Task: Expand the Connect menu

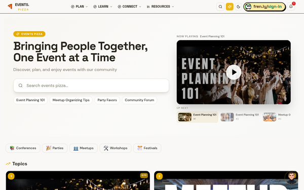Action: 129,7
